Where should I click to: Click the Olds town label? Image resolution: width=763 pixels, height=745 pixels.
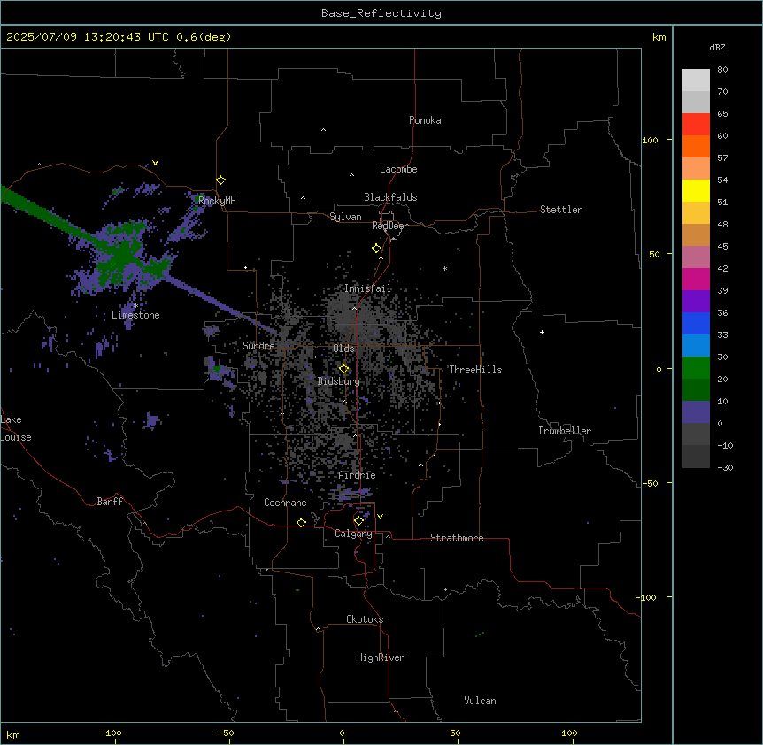pyautogui.click(x=343, y=349)
